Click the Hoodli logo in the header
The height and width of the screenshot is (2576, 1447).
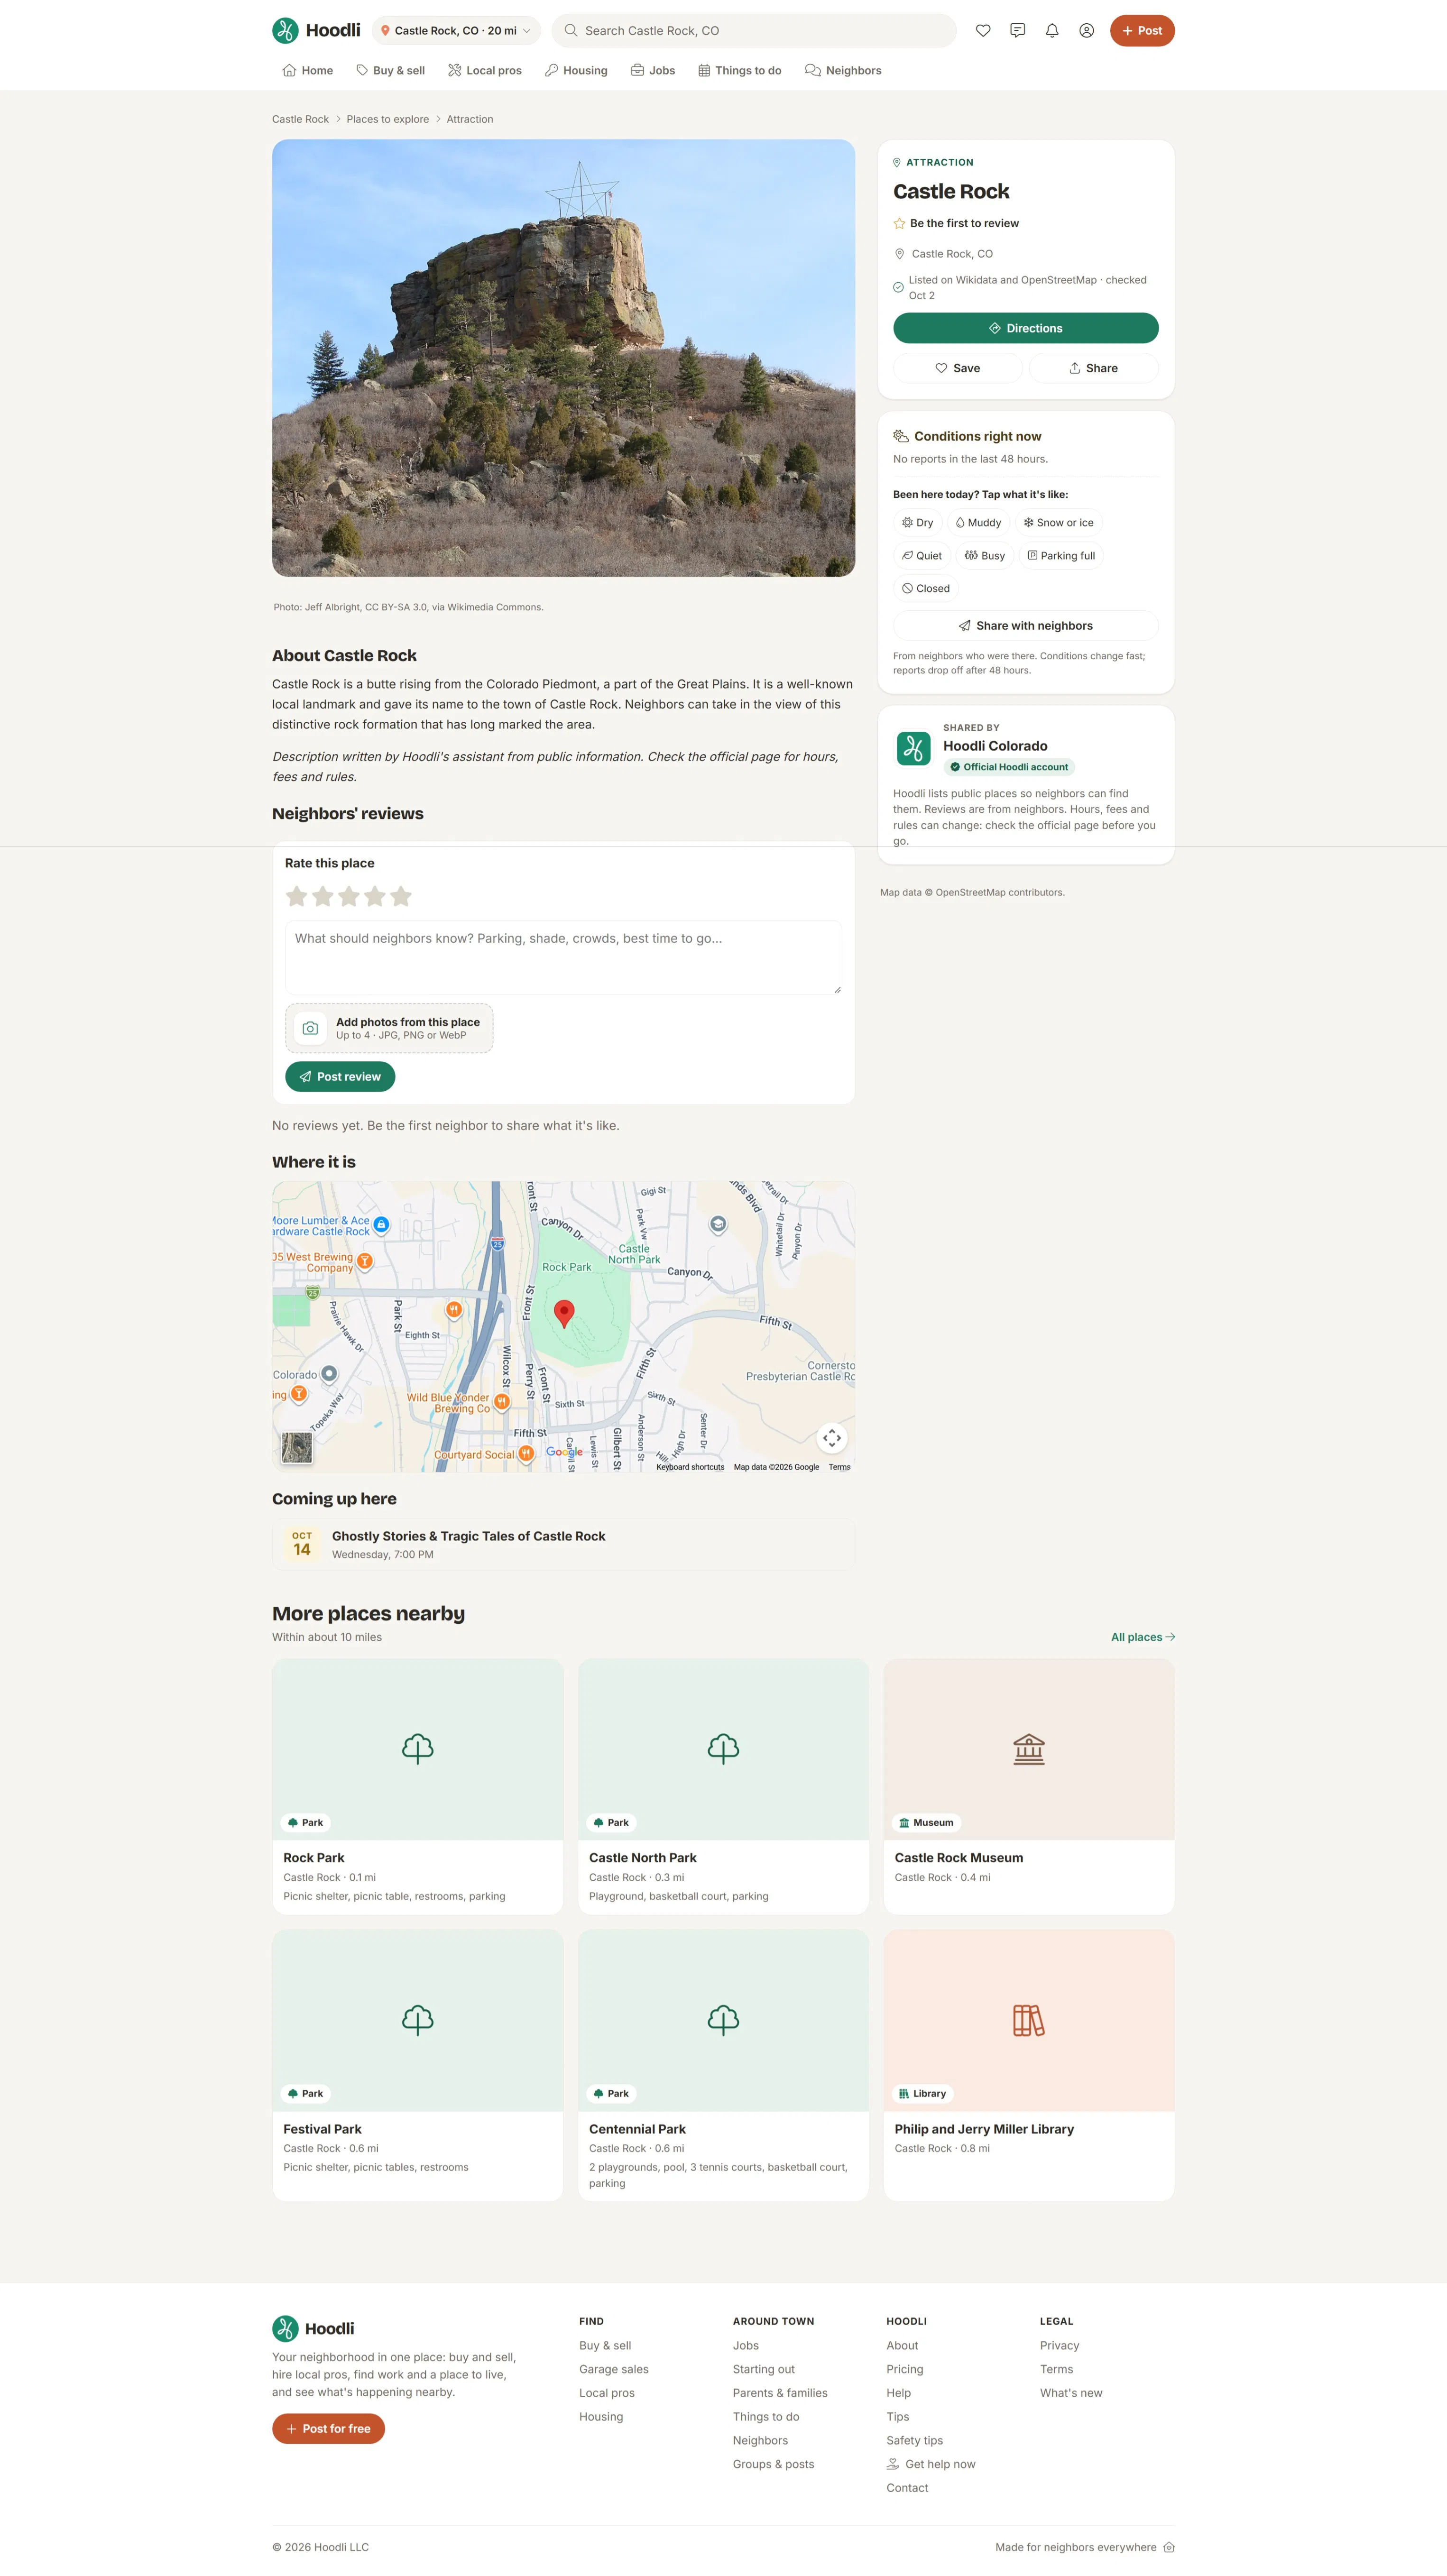click(x=316, y=31)
